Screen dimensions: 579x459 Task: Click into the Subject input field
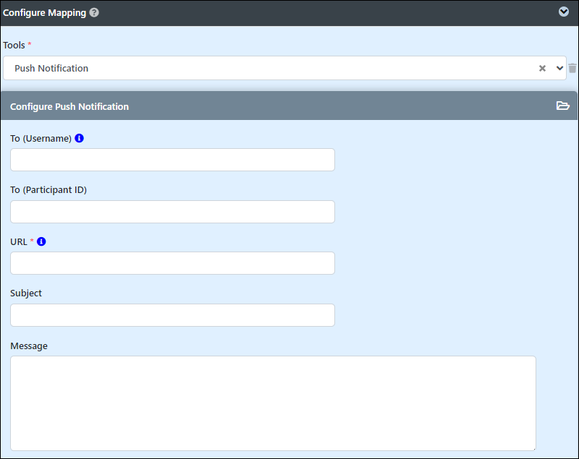click(x=172, y=315)
